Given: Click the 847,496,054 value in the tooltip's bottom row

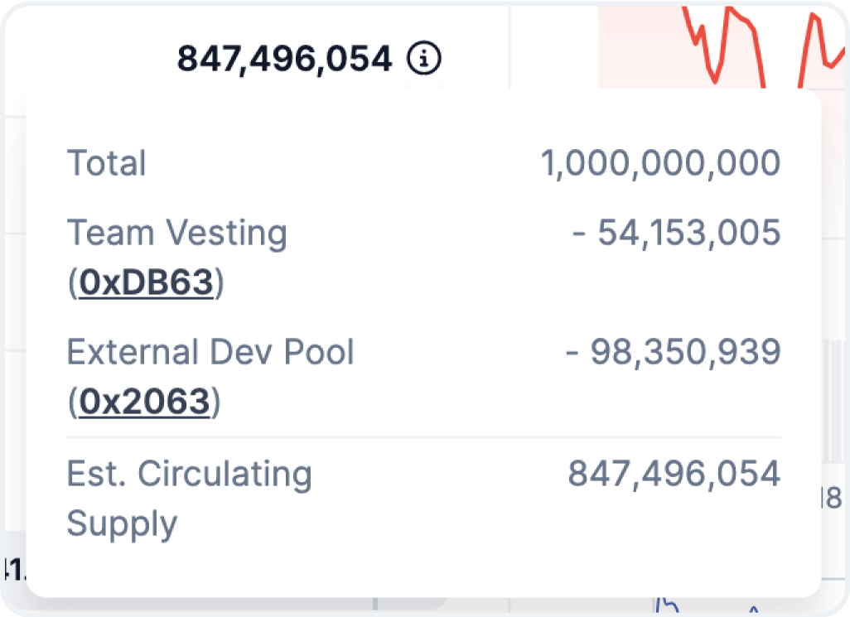Looking at the screenshot, I should pyautogui.click(x=674, y=474).
